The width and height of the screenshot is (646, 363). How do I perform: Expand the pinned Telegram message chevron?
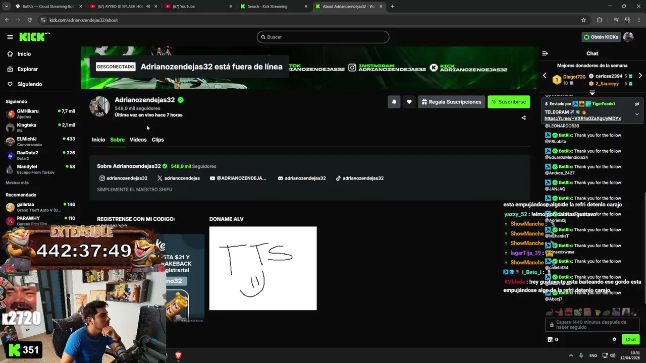coord(637,114)
